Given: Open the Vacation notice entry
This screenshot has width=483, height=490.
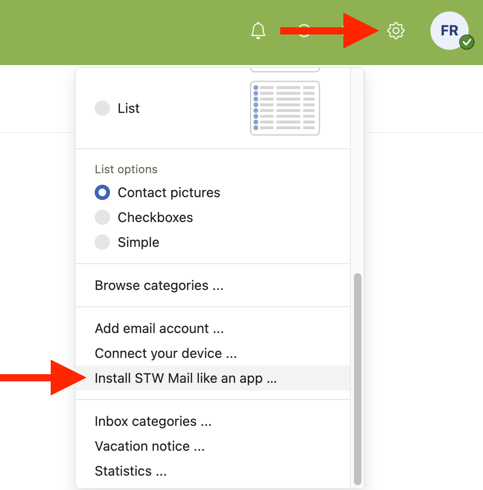Looking at the screenshot, I should tap(150, 446).
